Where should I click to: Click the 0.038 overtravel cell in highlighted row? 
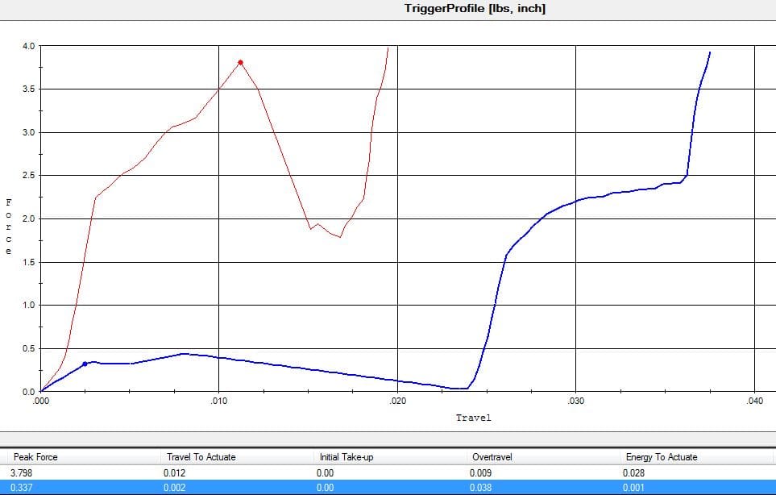pyautogui.click(x=481, y=488)
